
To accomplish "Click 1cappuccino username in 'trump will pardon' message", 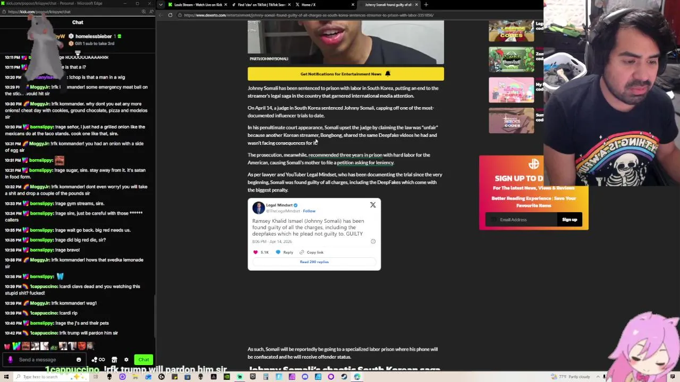I will click(x=44, y=333).
